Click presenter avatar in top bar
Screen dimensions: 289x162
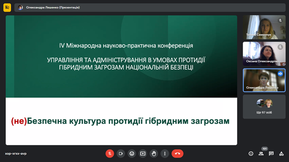20,8
